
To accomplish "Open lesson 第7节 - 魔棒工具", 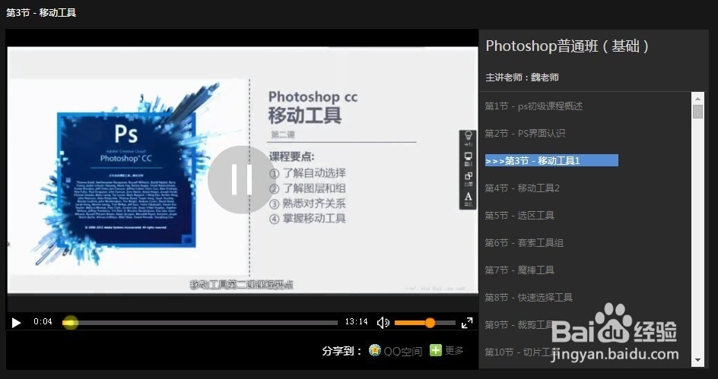I will (x=519, y=270).
